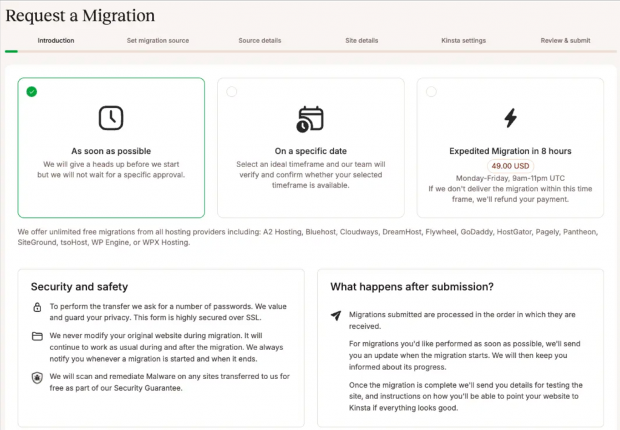Click the green checkmark on As soon as possible

pyautogui.click(x=31, y=92)
